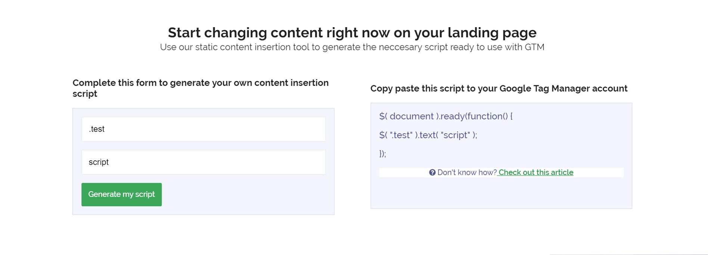Click the word "GTM" in the subtitle
The width and height of the screenshot is (708, 255).
click(x=534, y=47)
